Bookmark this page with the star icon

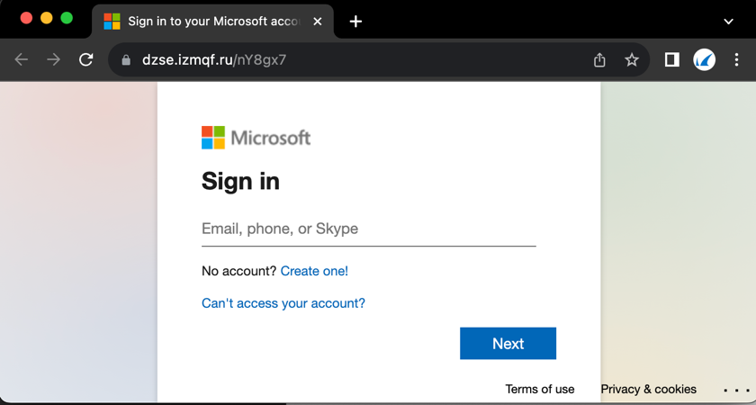point(632,60)
